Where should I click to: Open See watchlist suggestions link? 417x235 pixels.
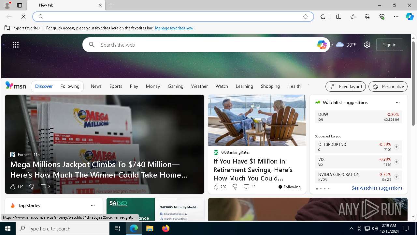[377, 188]
